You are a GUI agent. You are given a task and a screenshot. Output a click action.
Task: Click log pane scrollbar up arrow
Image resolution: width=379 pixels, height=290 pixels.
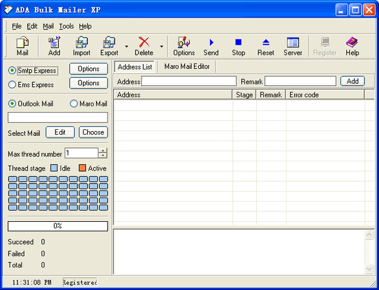(369, 234)
